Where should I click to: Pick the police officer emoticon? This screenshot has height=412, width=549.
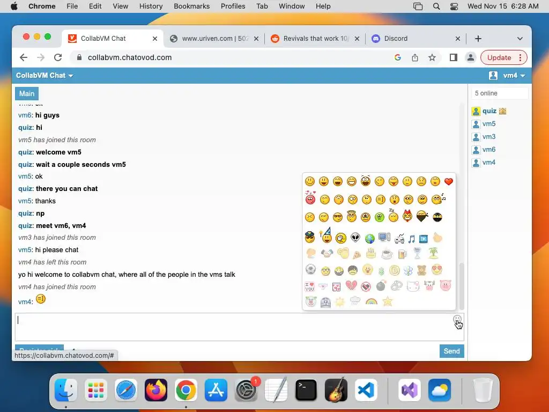click(310, 237)
